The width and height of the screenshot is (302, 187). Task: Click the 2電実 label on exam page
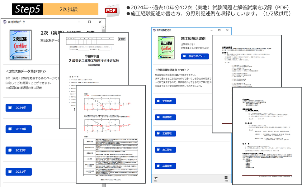pyautogui.click(x=122, y=39)
